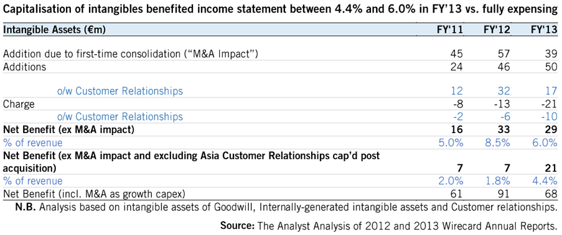Select the Intangible Assets (€m) header
This screenshot has height=235, width=562.
(54, 31)
